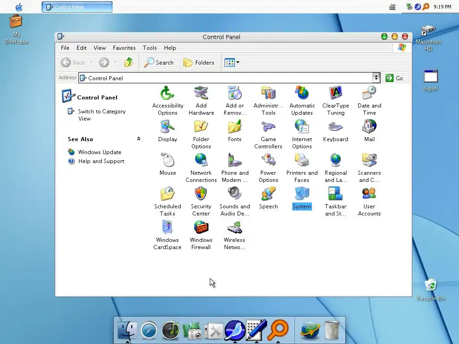This screenshot has width=459, height=344.
Task: Click the Safari compass dock icon
Action: pos(149,331)
